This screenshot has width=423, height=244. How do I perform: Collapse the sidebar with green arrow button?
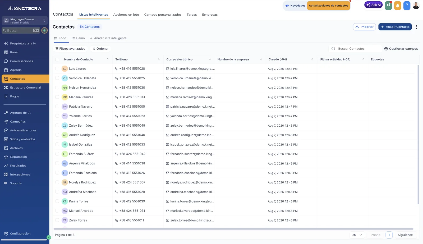coord(49,237)
